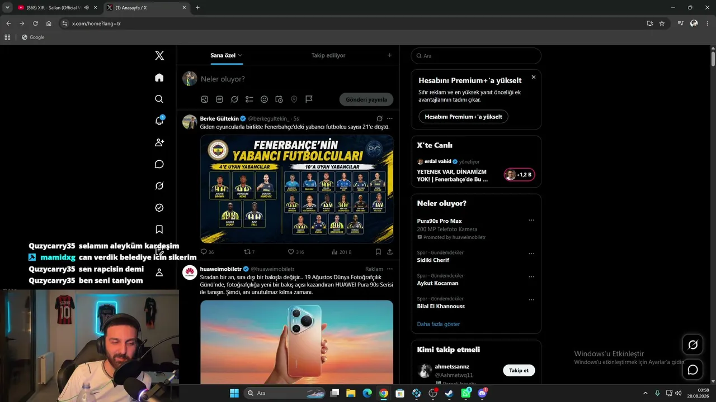
Task: Go to the X logo in sidebar
Action: click(x=159, y=55)
